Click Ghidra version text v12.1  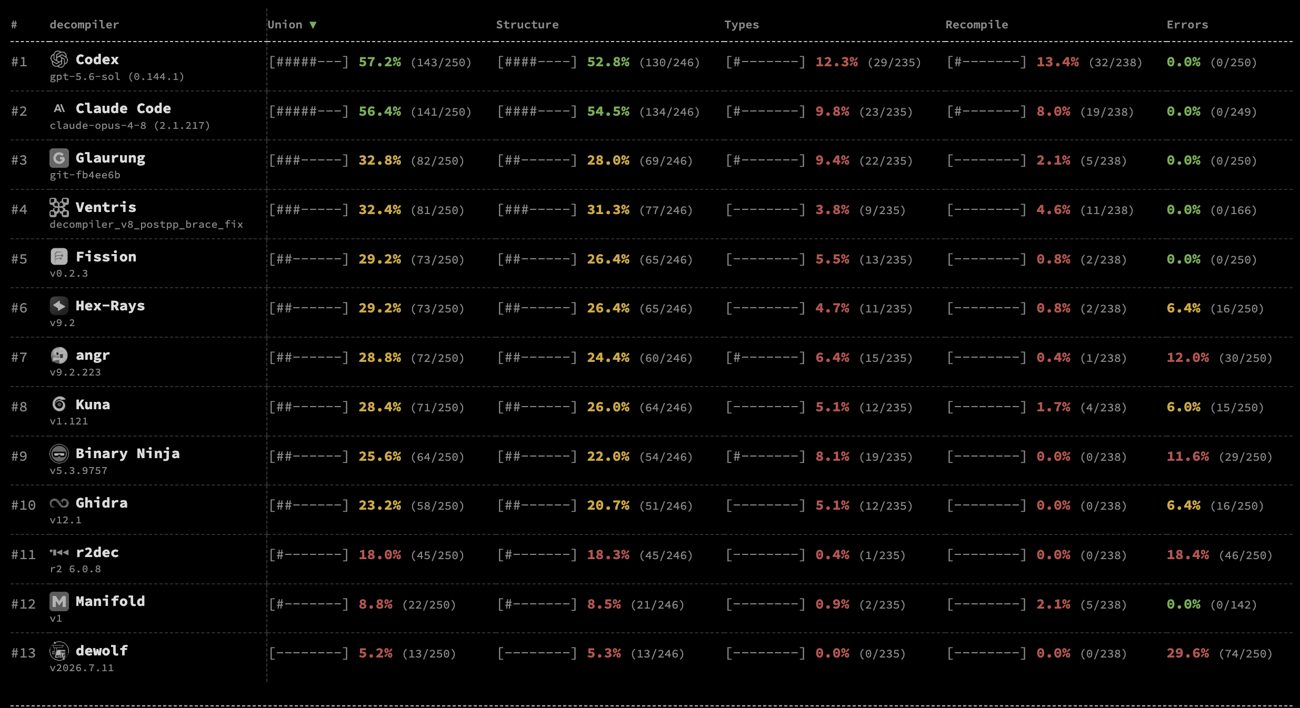[x=65, y=520]
